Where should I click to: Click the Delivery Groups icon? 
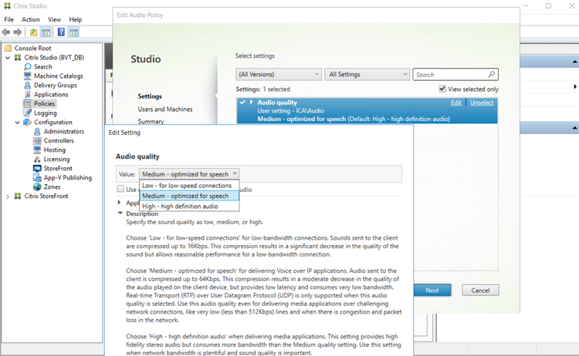[27, 85]
